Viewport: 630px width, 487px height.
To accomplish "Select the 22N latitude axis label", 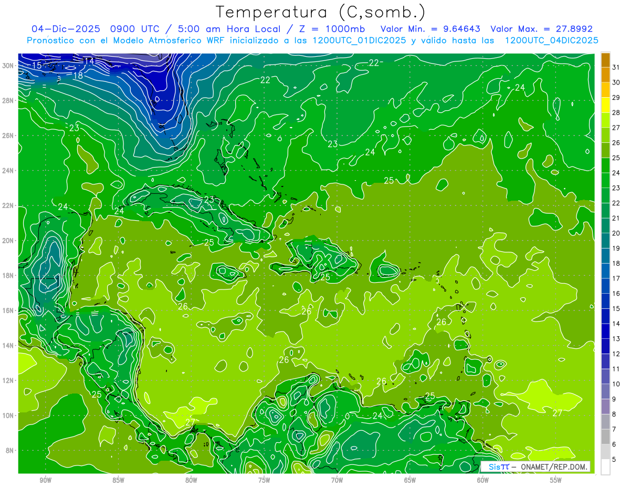I will pos(8,205).
